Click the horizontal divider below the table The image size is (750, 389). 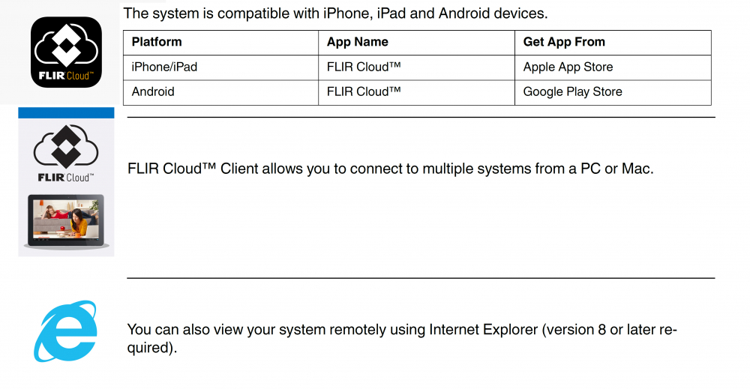pos(421,117)
